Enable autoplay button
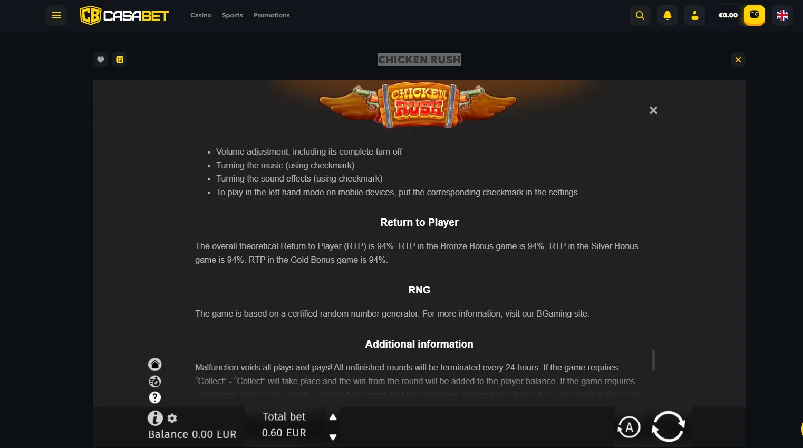Image resolution: width=803 pixels, height=448 pixels. [629, 427]
